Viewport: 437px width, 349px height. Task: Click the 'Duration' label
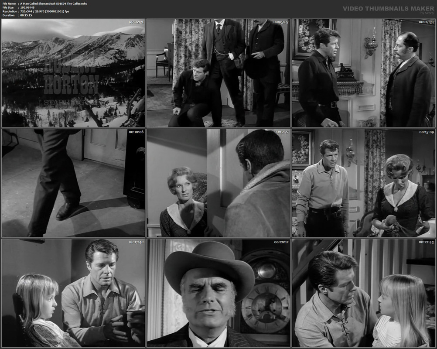pos(8,15)
